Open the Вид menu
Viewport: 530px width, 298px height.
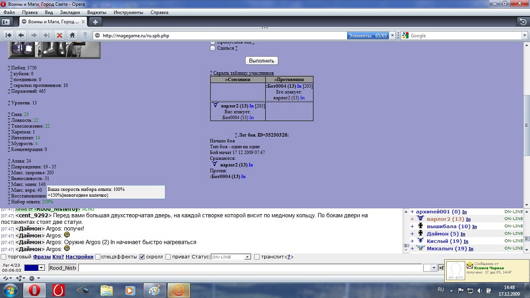48,12
